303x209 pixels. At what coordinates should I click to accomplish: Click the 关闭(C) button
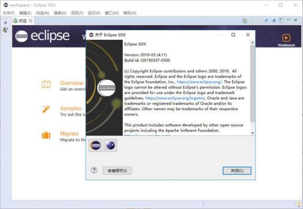[237, 171]
